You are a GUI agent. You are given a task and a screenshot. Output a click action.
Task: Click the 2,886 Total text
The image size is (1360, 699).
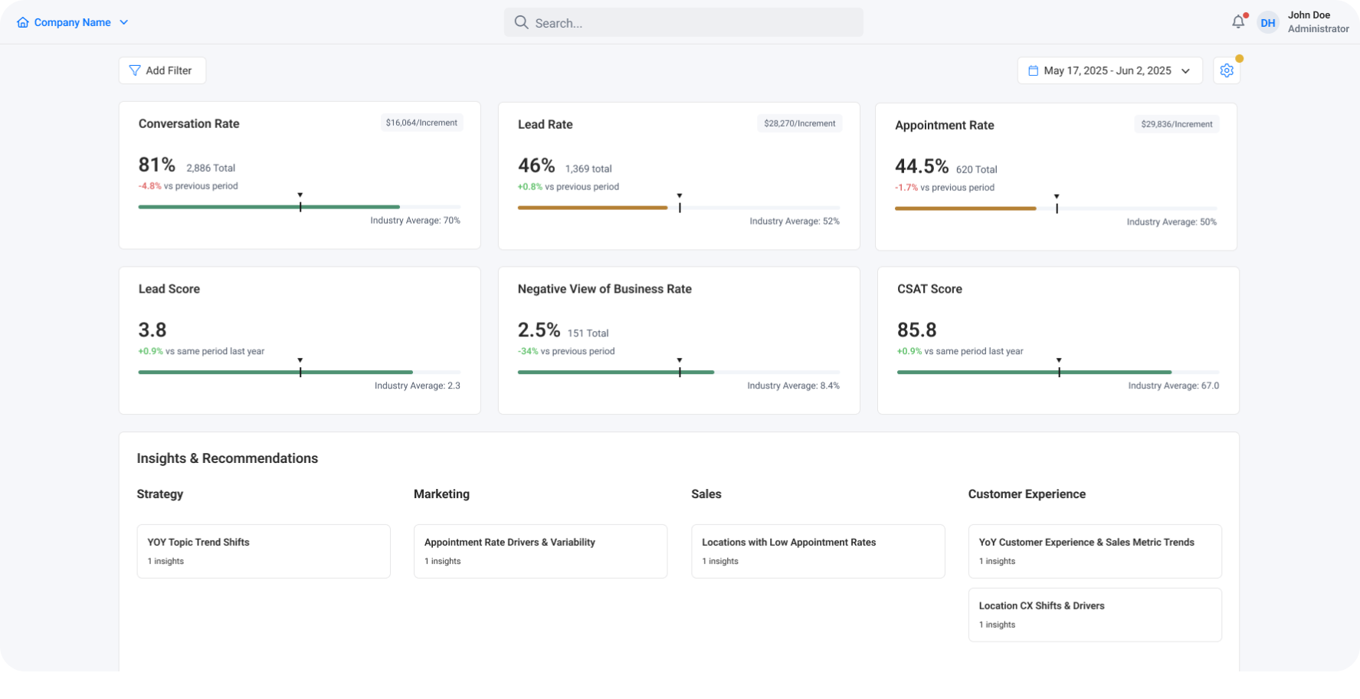[x=211, y=168]
